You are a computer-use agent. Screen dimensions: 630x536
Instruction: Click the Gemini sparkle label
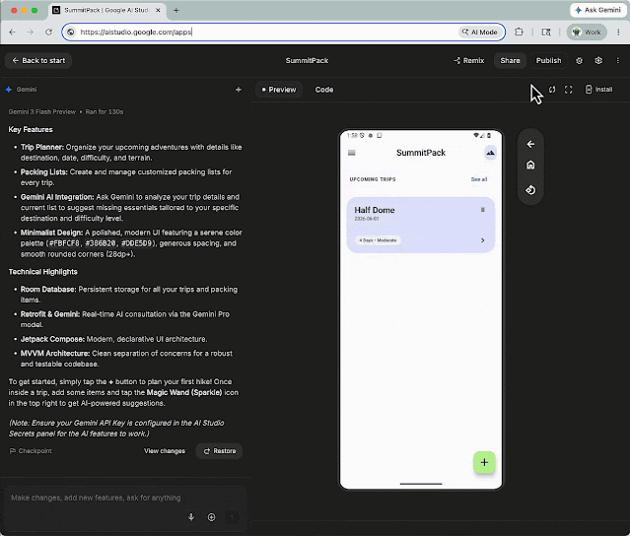click(x=22, y=89)
